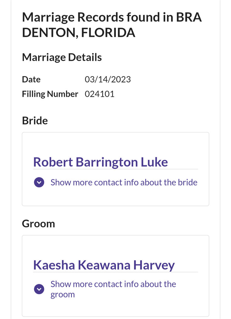
Task: Click the word "groom" on the wrapped second line
Action: click(x=63, y=295)
